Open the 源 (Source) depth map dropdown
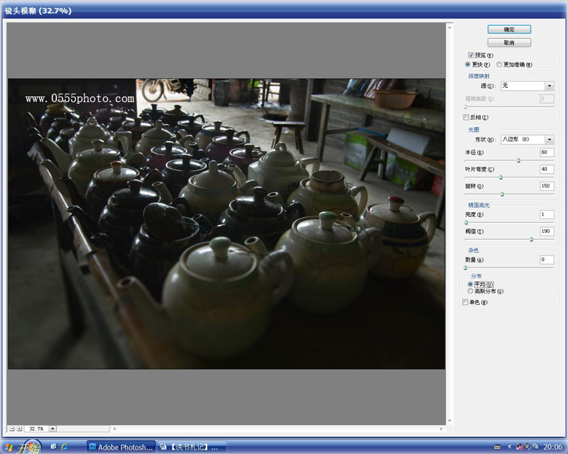 pos(549,86)
